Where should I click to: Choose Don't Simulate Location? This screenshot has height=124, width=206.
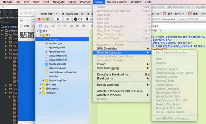coord(174,52)
